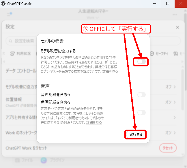Image resolution: width=187 pixels, height=168 pixels.
Task: Click the ファイル button at the bottom
Action: [24, 160]
